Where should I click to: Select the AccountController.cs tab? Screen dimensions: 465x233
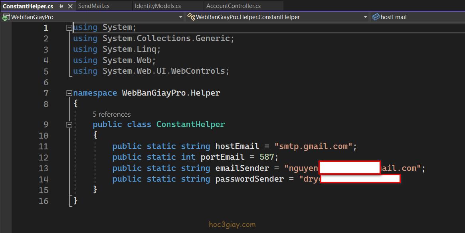233,6
